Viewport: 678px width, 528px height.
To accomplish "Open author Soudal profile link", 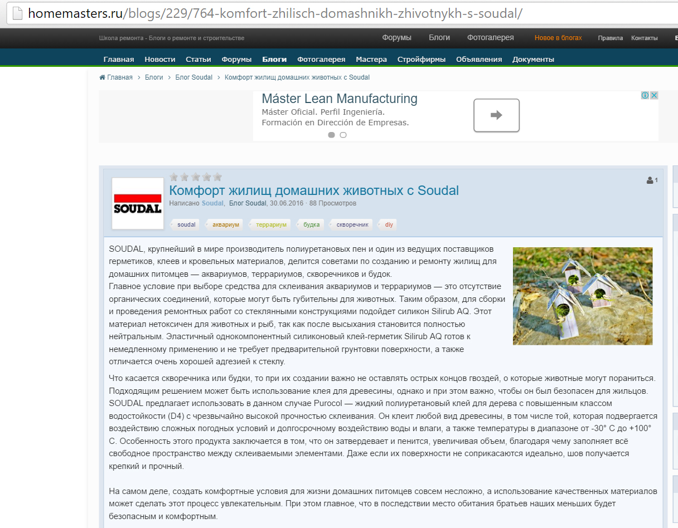I will (x=213, y=203).
